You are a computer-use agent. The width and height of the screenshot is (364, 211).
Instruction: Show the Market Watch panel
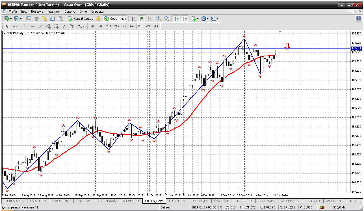pyautogui.click(x=29, y=19)
